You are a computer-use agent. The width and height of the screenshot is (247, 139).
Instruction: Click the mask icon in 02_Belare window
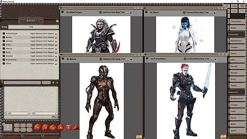pyautogui.click(x=127, y=59)
